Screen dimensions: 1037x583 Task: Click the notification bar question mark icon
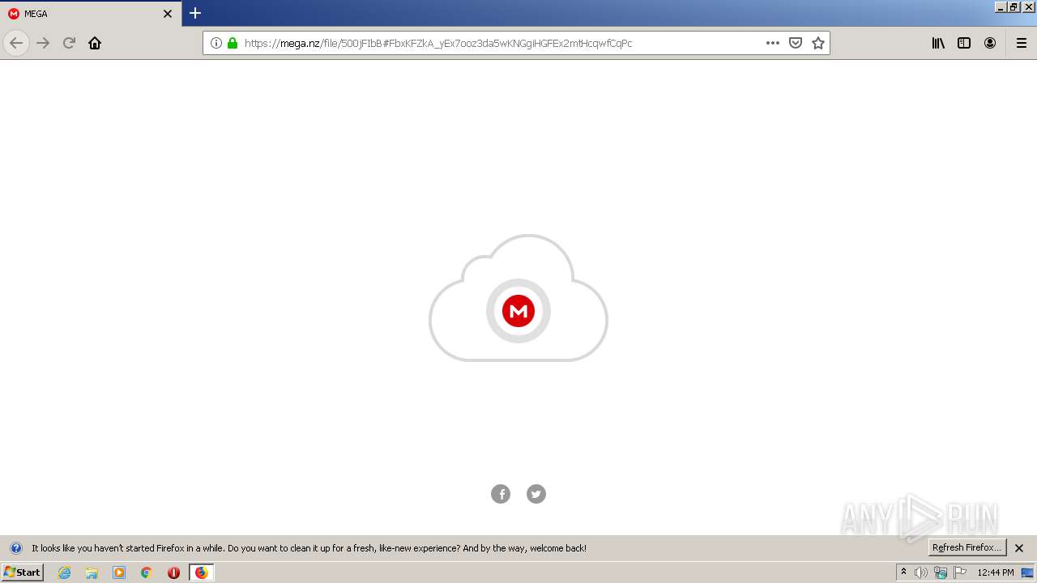(x=15, y=548)
